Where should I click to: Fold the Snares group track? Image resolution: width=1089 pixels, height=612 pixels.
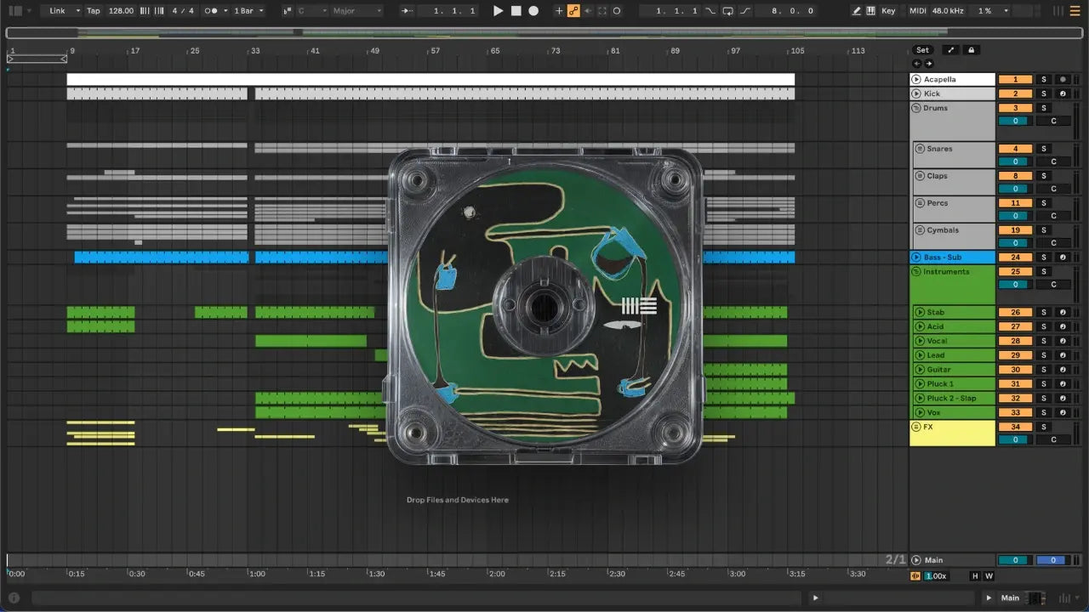(920, 149)
